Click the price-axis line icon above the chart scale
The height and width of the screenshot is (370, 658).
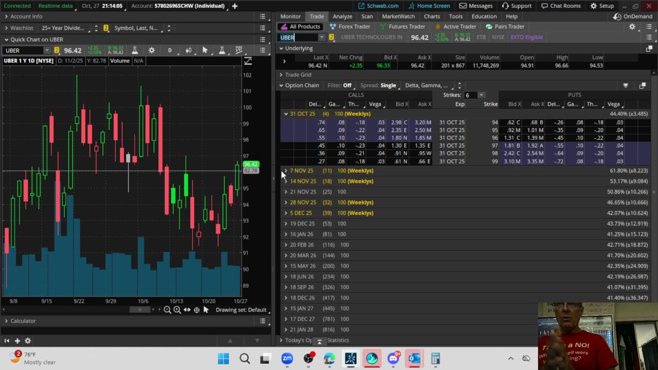click(x=248, y=61)
